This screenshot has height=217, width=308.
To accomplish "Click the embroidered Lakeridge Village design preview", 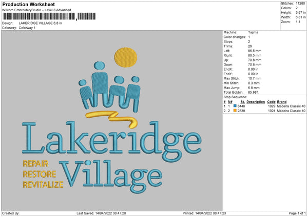I will click(x=112, y=120).
